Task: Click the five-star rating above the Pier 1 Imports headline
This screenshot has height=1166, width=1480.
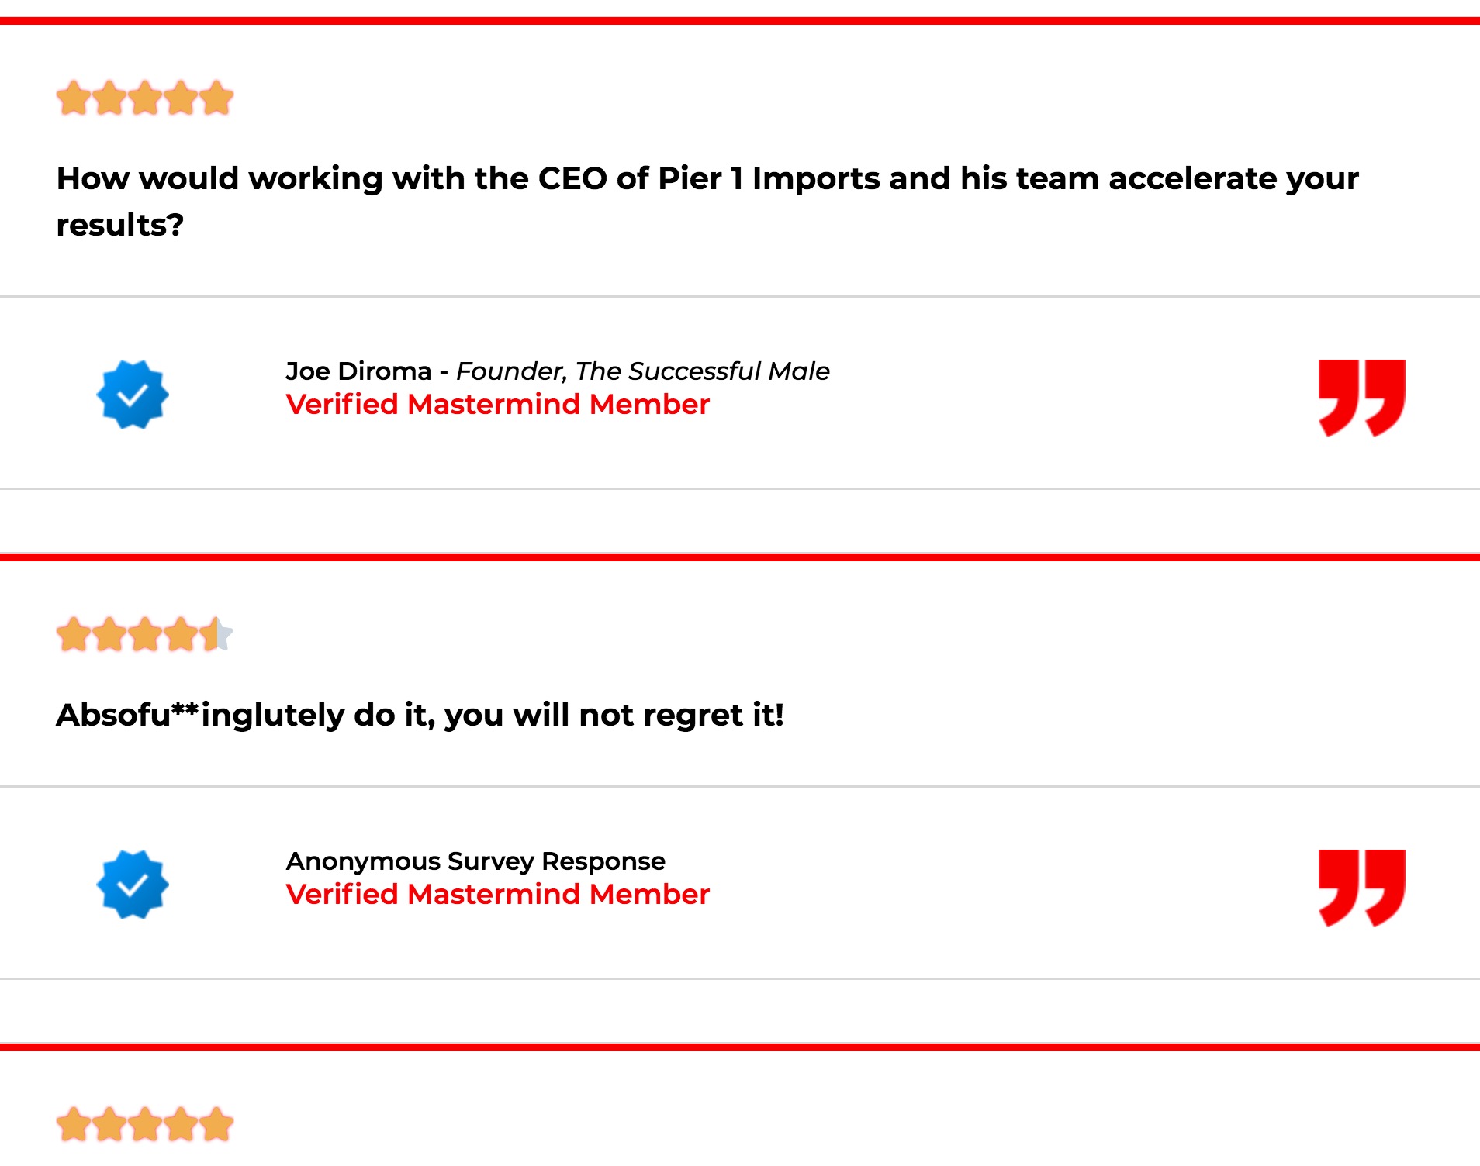Action: [145, 98]
